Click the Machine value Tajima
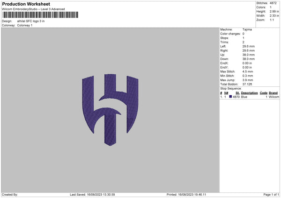This screenshot has width=281, height=198. point(248,29)
